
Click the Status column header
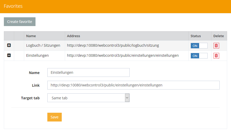[196, 36]
